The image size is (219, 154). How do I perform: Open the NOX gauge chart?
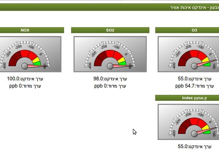point(30,54)
